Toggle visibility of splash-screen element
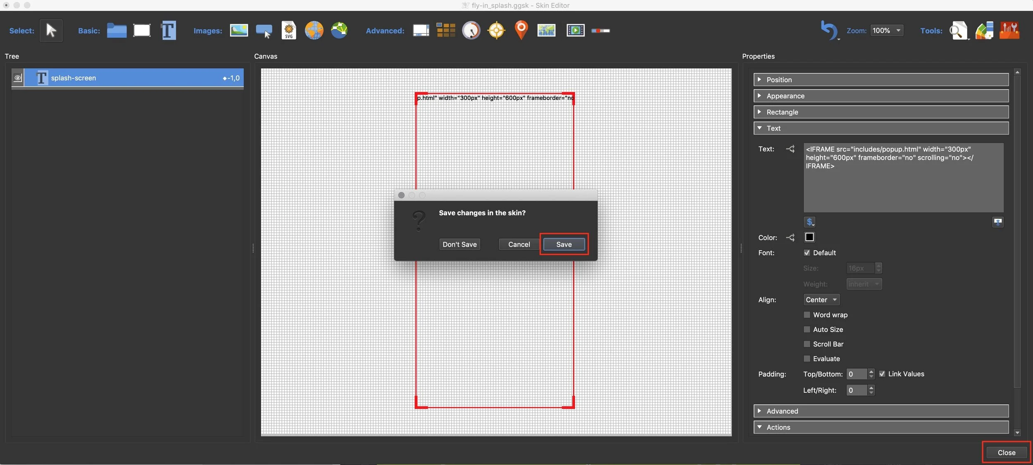1033x465 pixels. pos(17,78)
